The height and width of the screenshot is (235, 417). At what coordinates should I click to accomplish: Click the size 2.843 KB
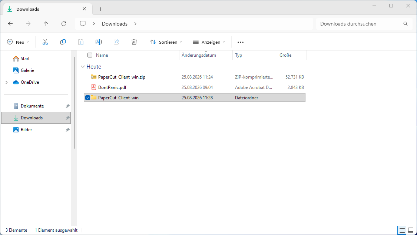coord(295,87)
